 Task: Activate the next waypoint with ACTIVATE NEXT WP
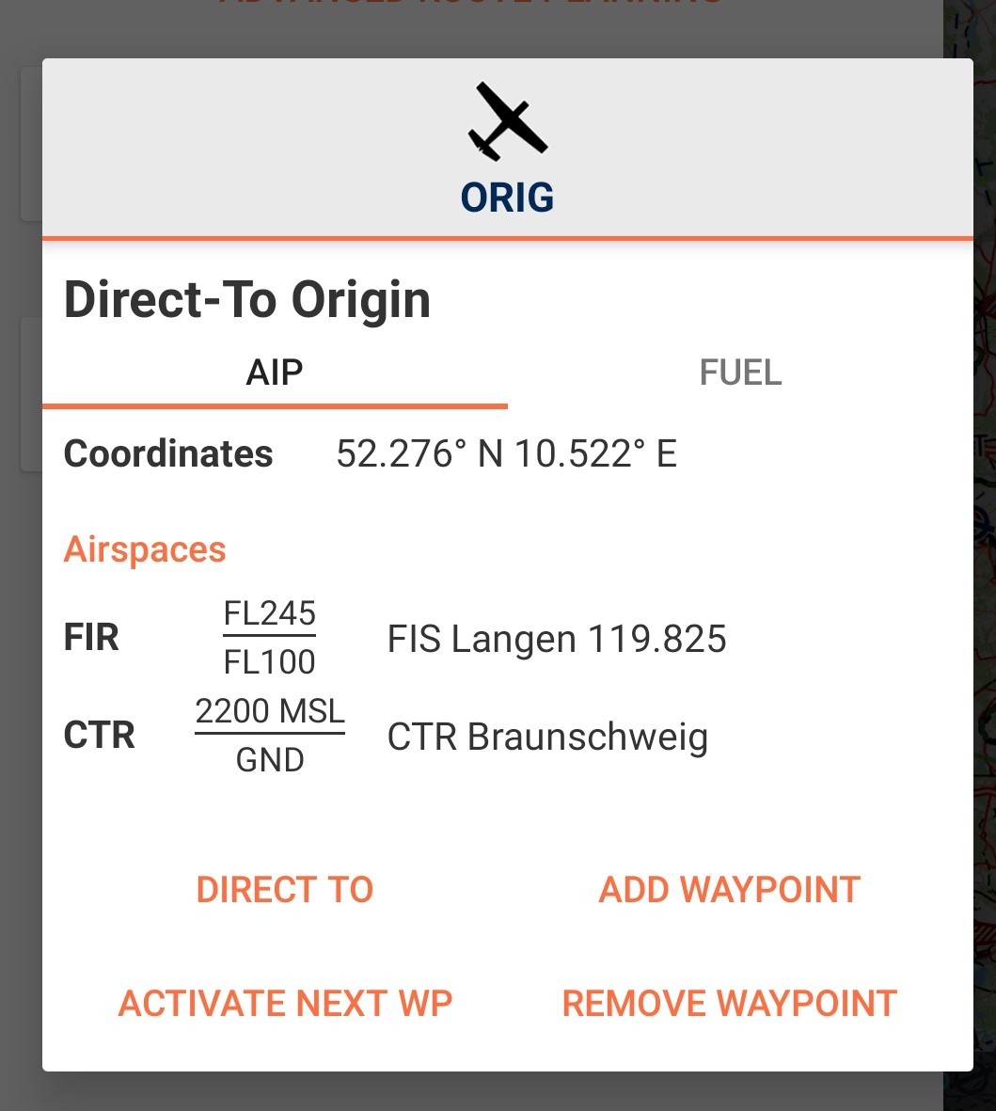tap(285, 1003)
